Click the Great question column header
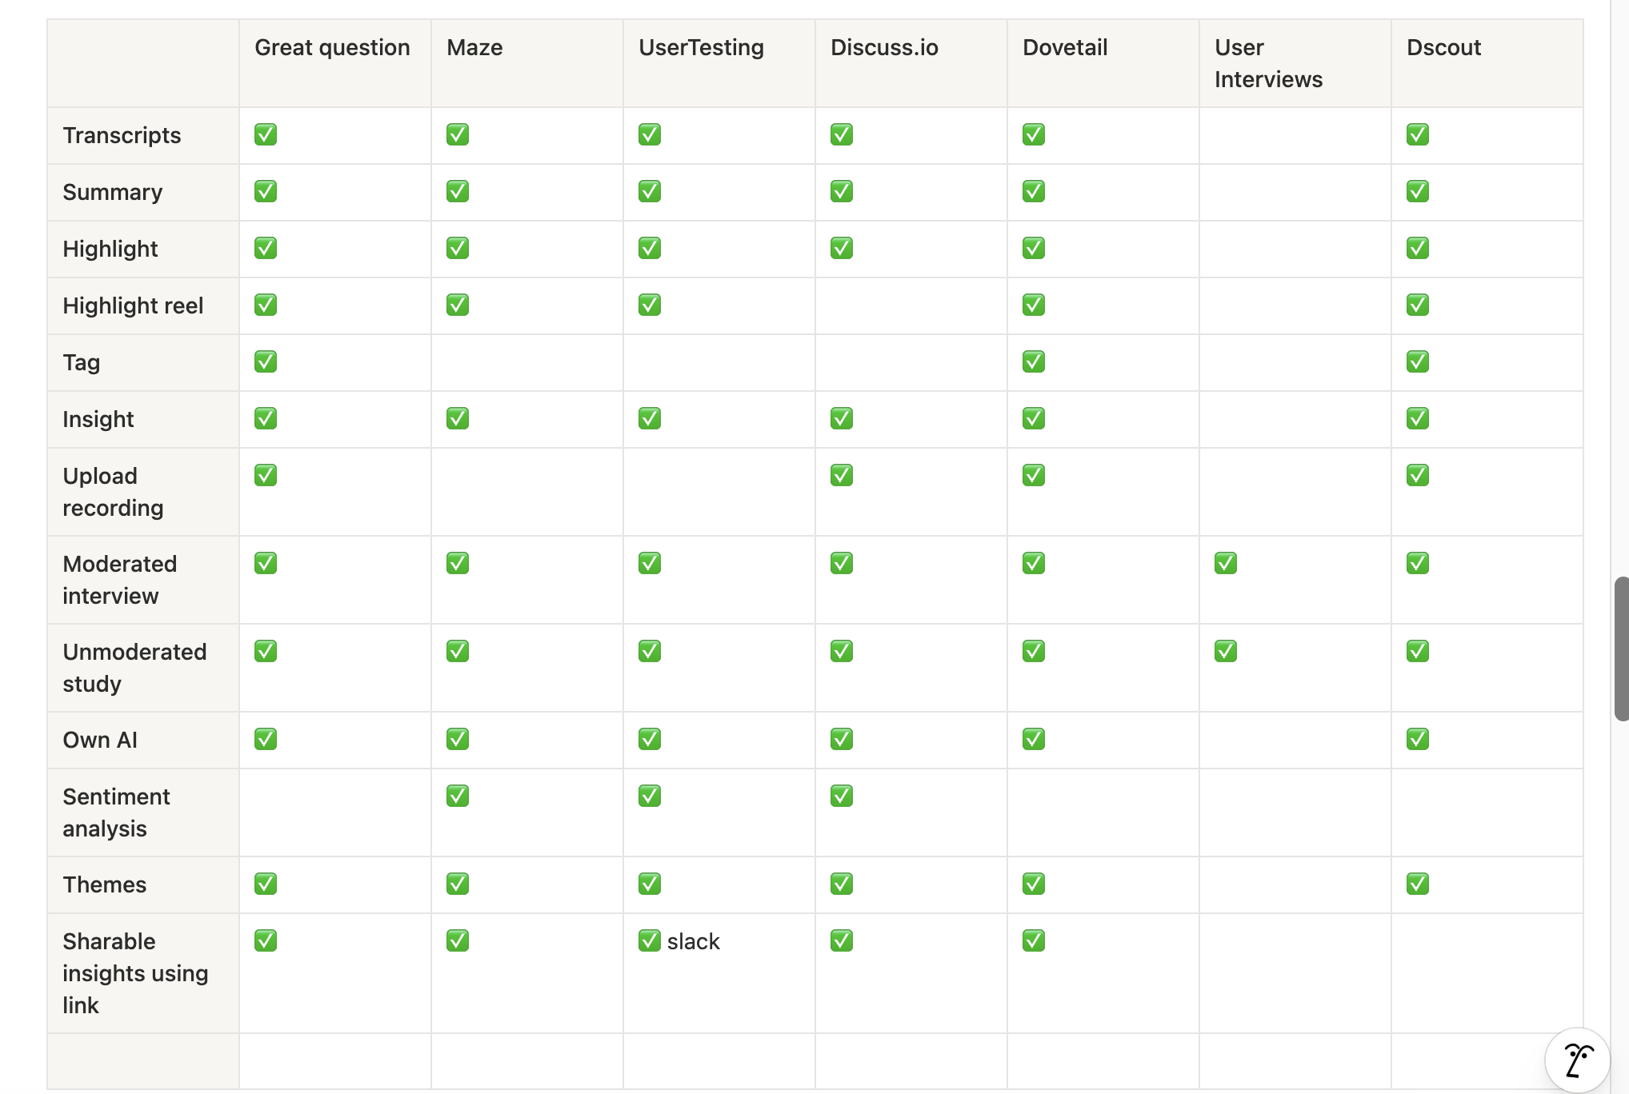 point(332,47)
